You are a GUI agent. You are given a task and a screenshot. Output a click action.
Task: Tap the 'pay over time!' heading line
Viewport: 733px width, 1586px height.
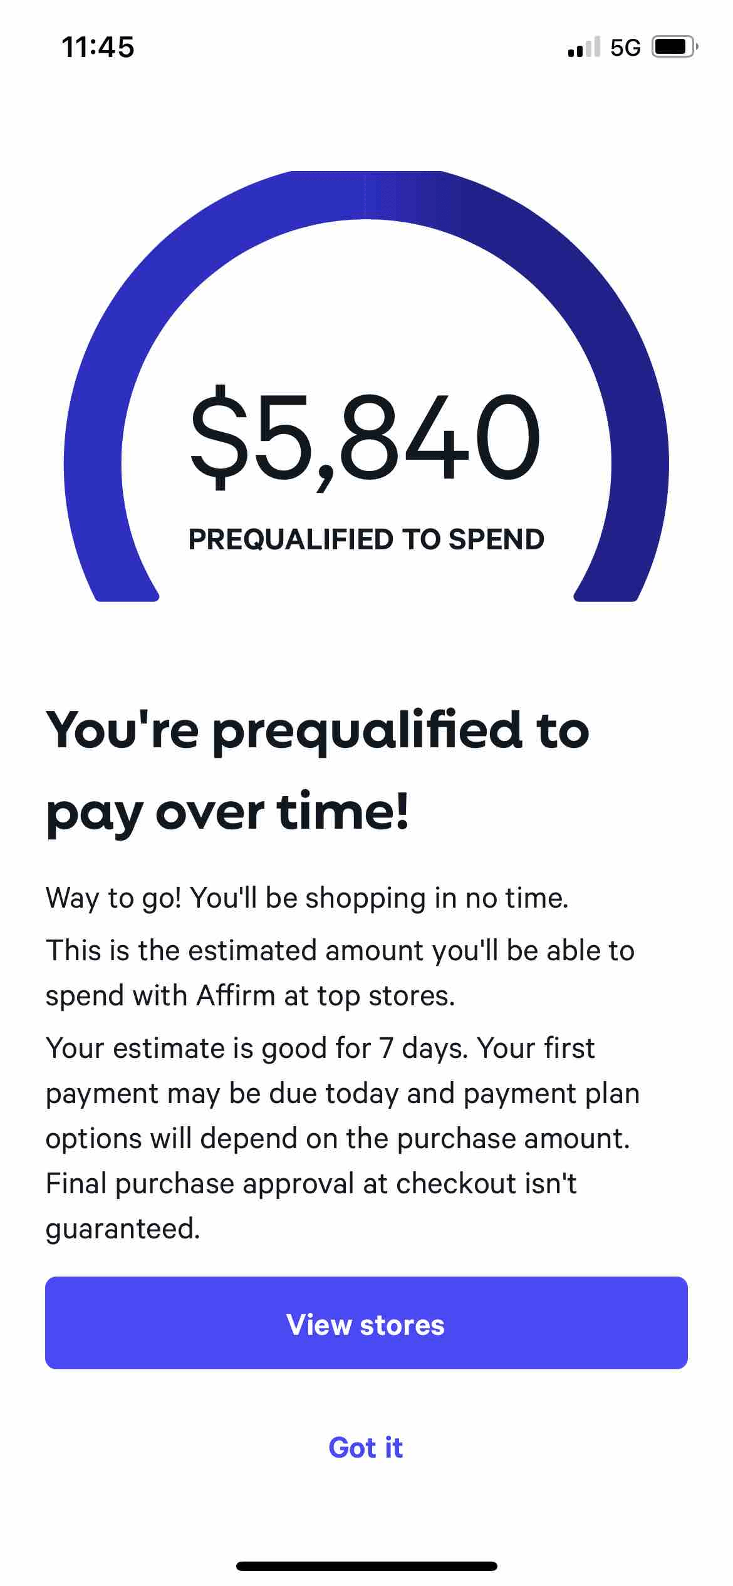(x=227, y=812)
